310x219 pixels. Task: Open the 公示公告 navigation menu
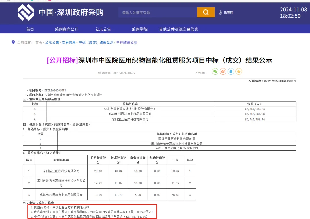[103, 29]
